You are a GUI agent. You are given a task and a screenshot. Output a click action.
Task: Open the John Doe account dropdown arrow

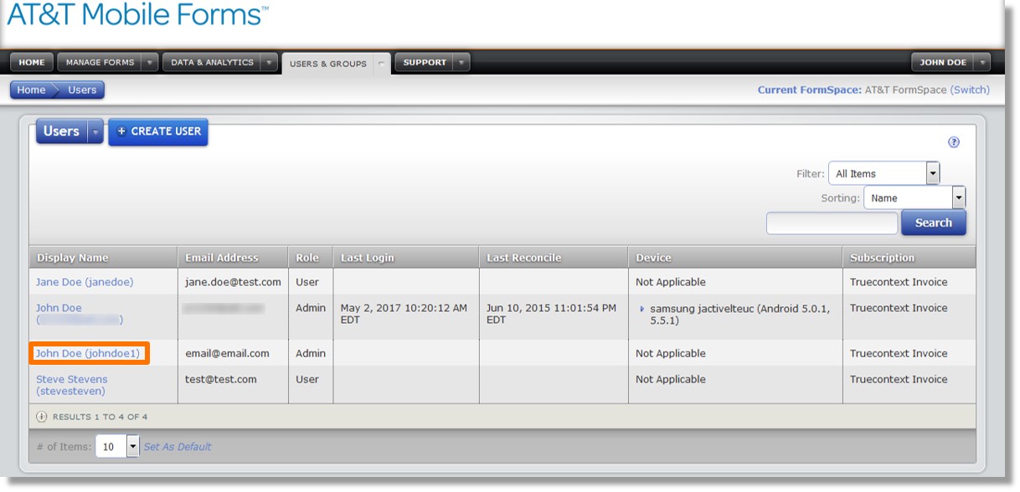[x=981, y=62]
